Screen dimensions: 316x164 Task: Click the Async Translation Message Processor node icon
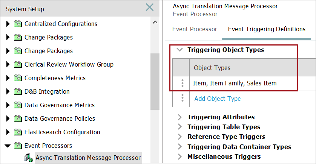click(28, 158)
